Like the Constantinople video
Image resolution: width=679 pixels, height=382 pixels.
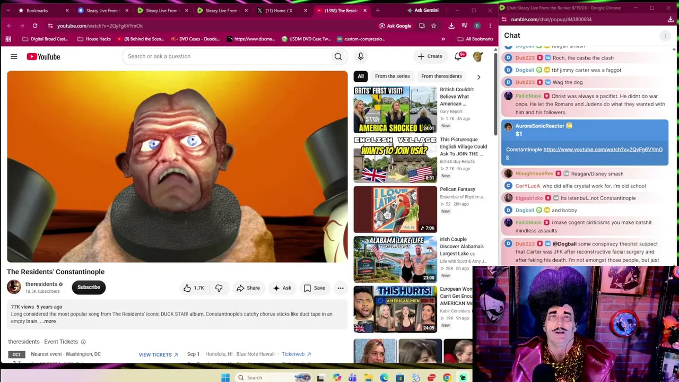tap(194, 288)
